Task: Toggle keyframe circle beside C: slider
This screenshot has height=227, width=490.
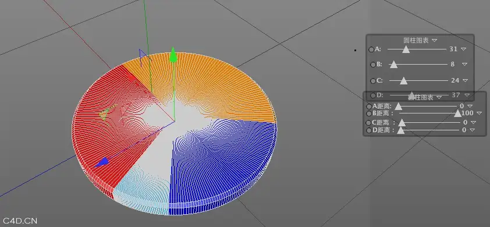Action: click(373, 81)
